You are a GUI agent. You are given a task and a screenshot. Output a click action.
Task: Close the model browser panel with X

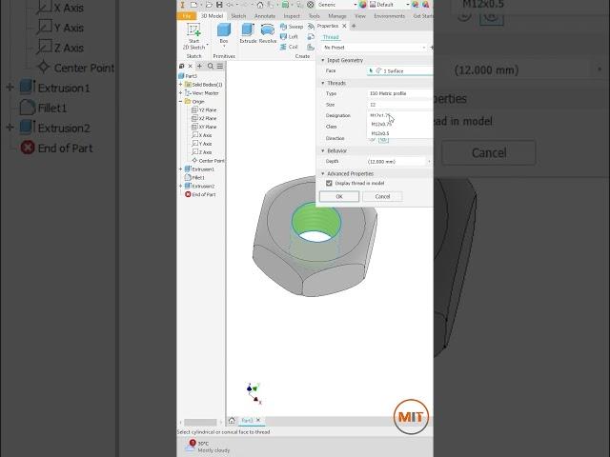click(191, 66)
